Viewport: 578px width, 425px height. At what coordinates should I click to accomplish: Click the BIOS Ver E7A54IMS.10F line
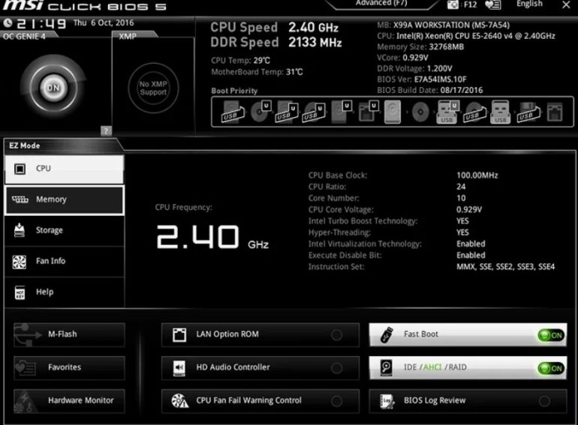421,79
